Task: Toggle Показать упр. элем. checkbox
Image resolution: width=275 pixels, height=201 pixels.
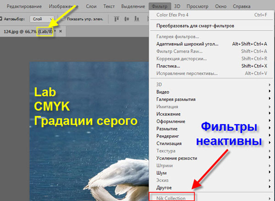Action: point(63,19)
